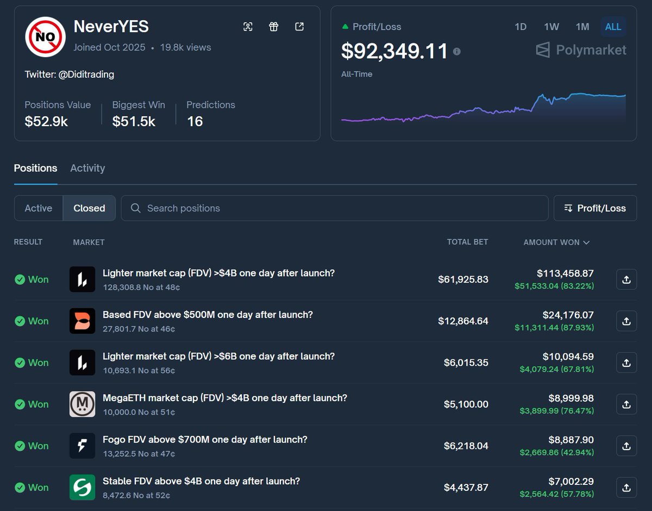Click the gift icon in profile header

(274, 27)
